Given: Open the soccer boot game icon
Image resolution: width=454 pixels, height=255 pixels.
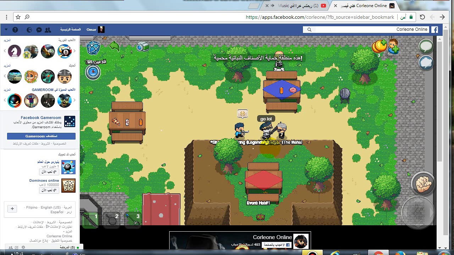Looking at the screenshot, I should click(48, 51).
